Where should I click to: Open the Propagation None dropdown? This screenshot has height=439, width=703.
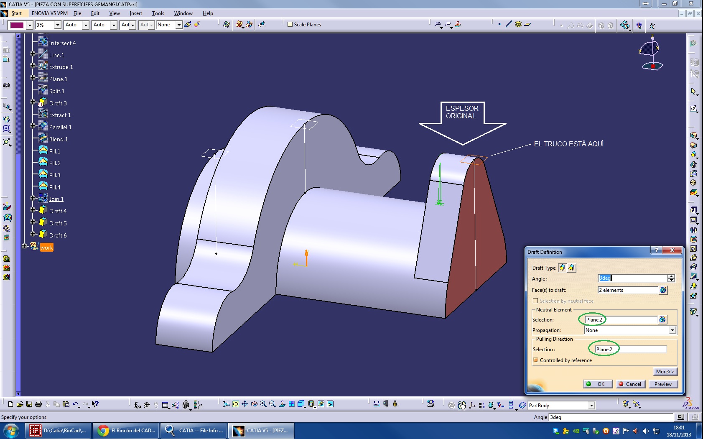(x=672, y=330)
